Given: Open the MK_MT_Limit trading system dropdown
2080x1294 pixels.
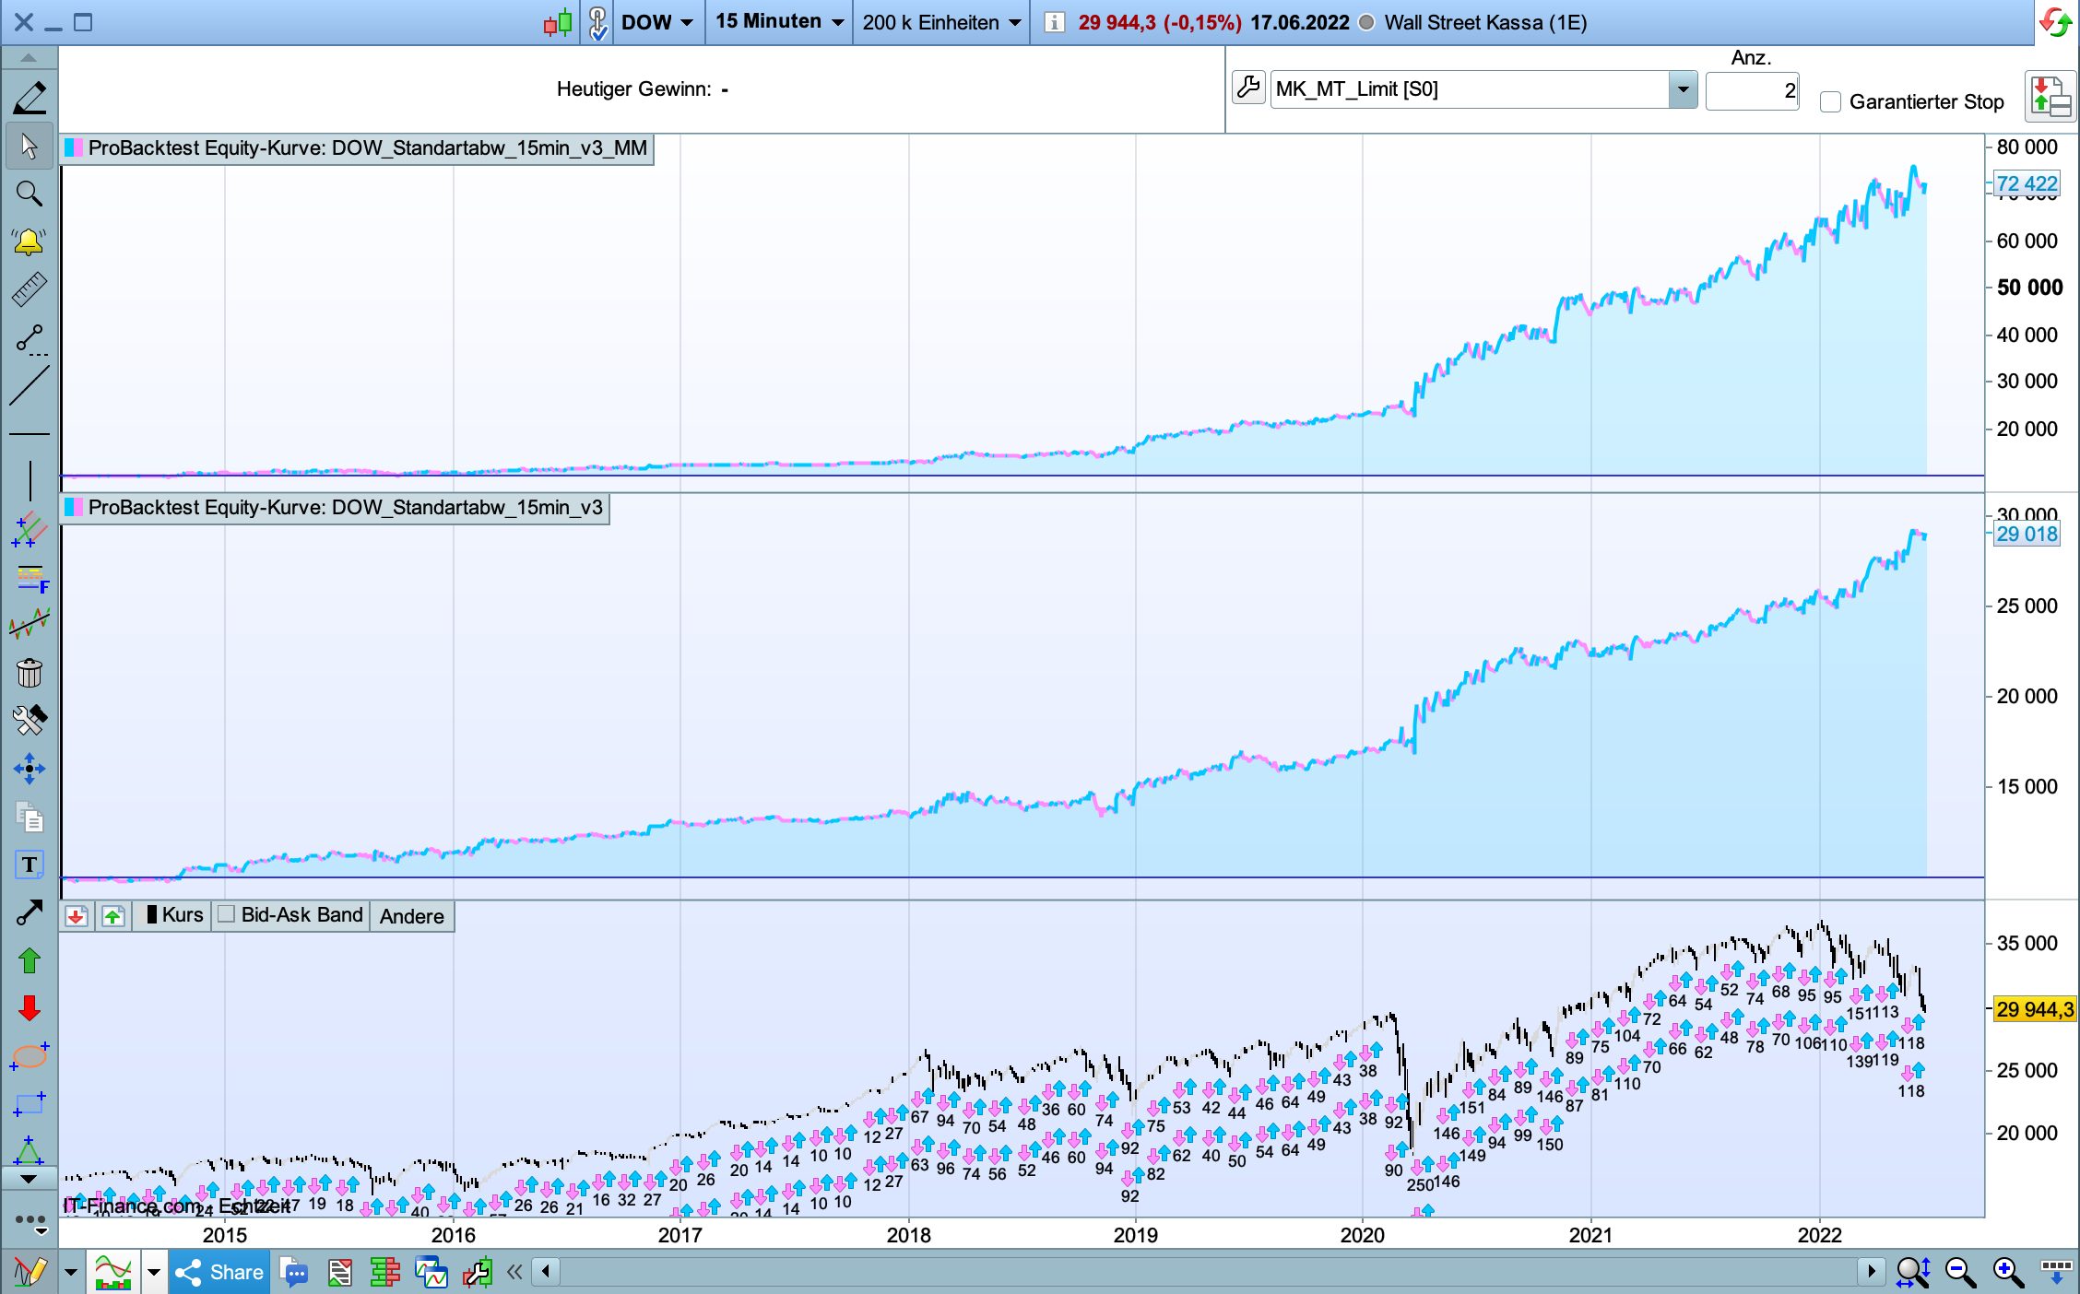Looking at the screenshot, I should (x=1683, y=89).
